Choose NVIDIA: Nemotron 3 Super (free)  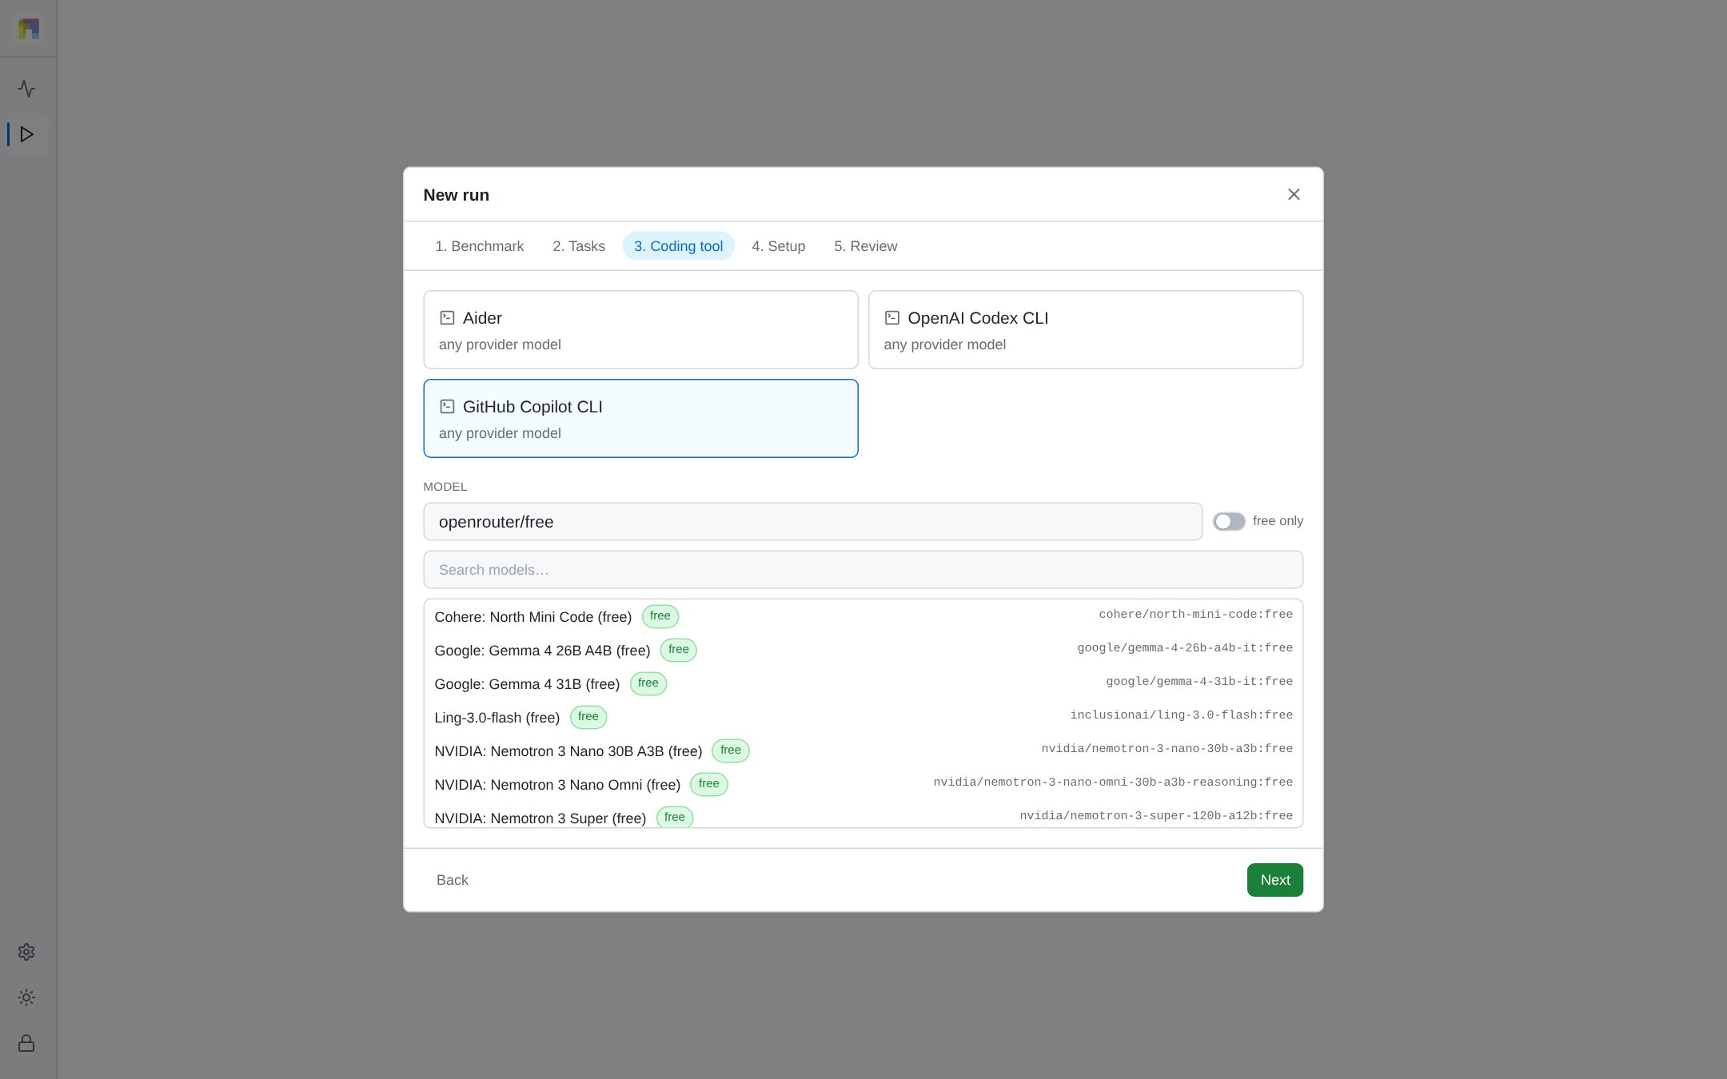[x=863, y=815]
